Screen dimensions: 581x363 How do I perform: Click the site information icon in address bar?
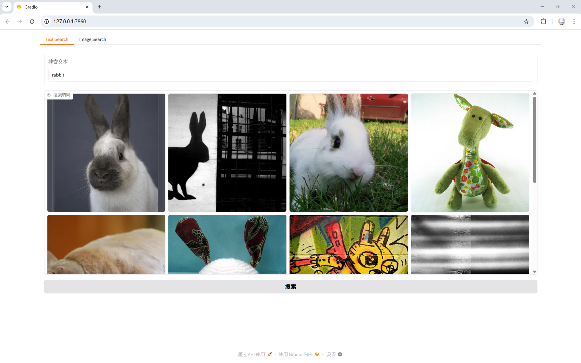coord(47,22)
